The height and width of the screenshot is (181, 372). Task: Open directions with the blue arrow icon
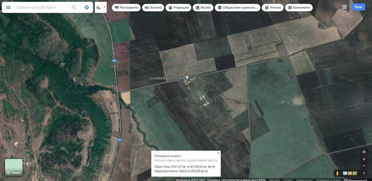[x=87, y=7]
